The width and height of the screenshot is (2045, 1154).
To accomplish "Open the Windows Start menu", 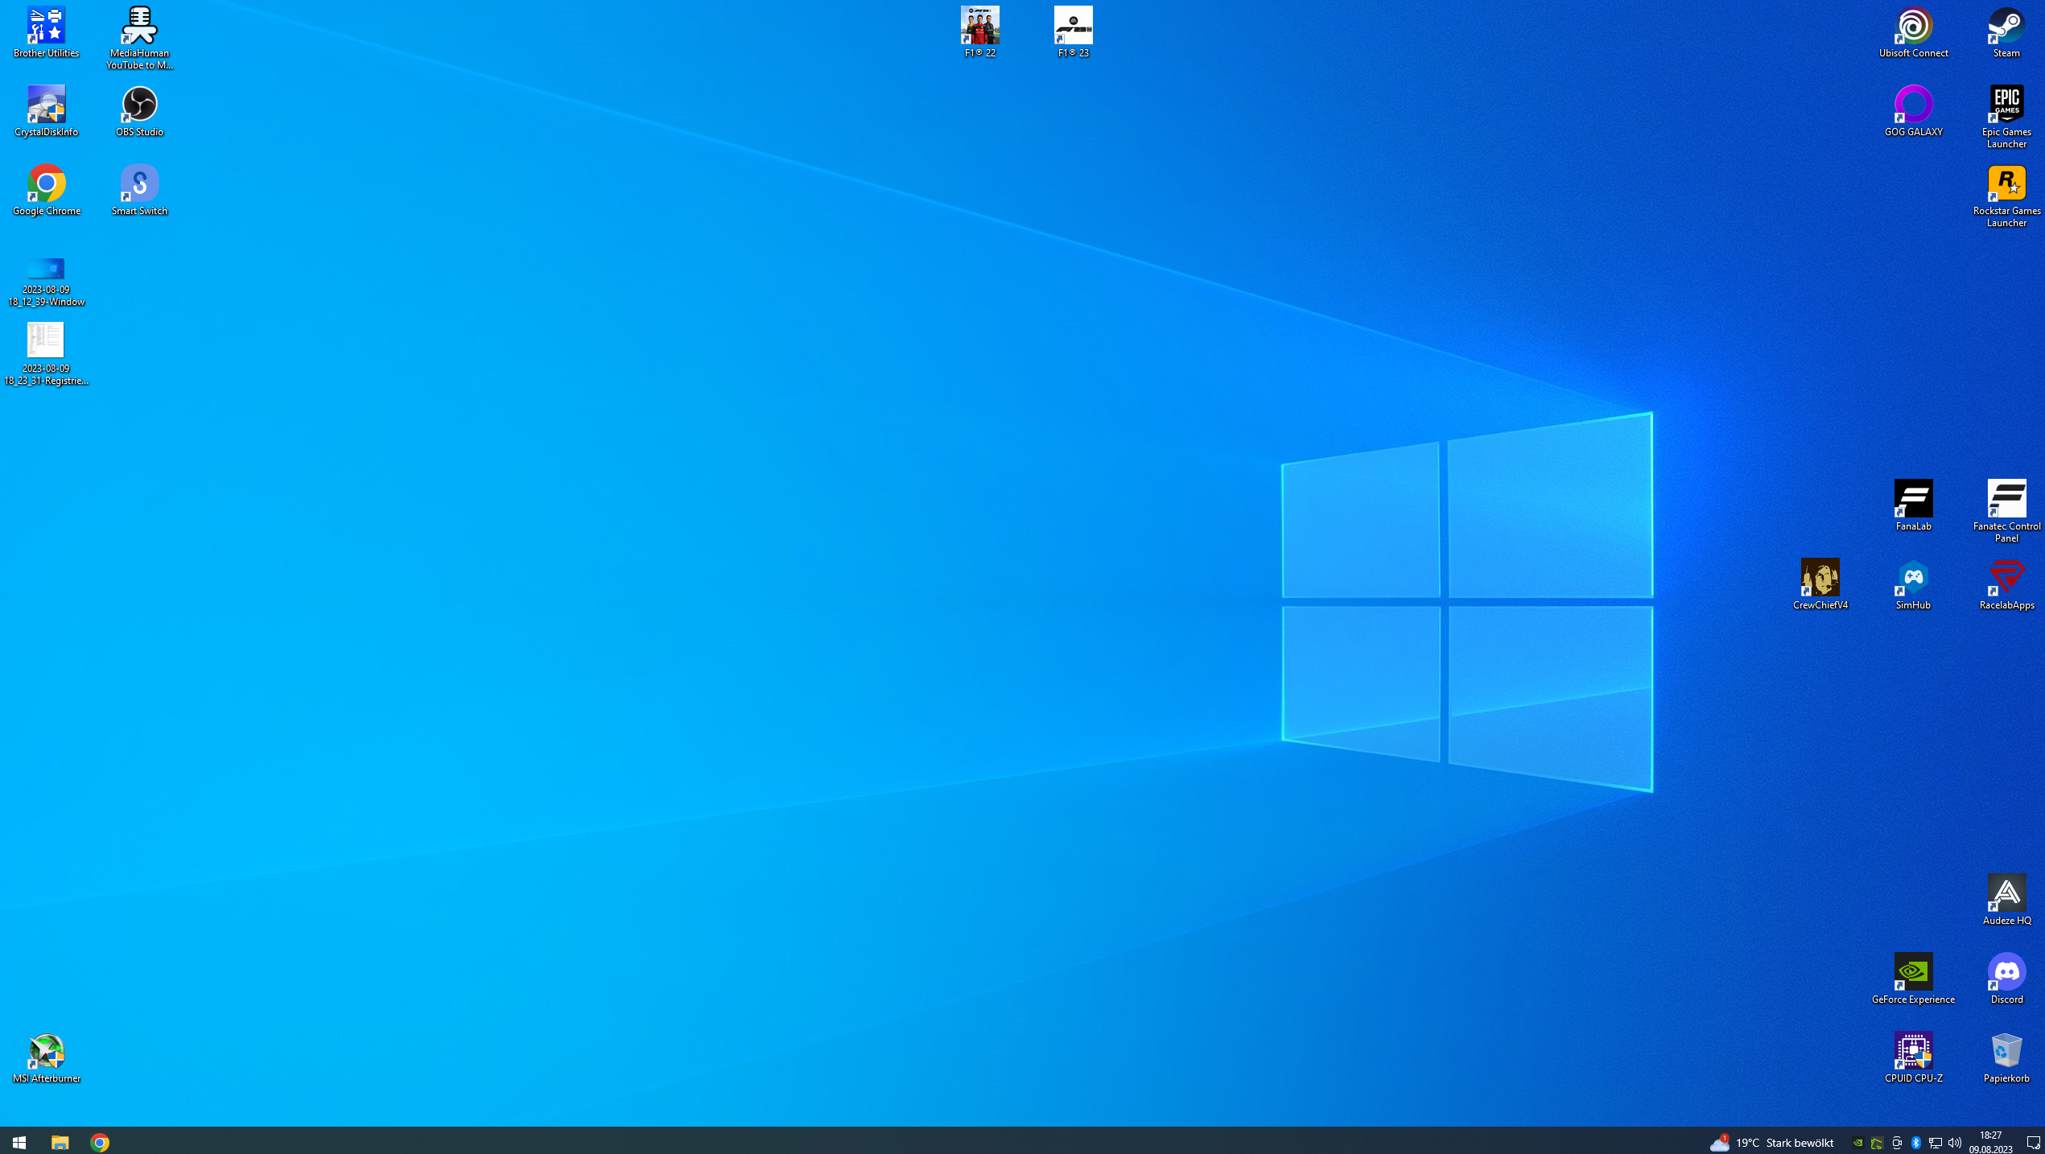I will 19,1142.
